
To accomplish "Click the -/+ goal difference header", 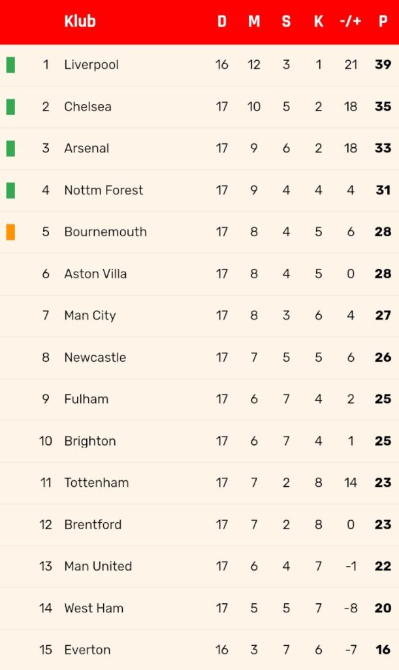I will tap(351, 21).
